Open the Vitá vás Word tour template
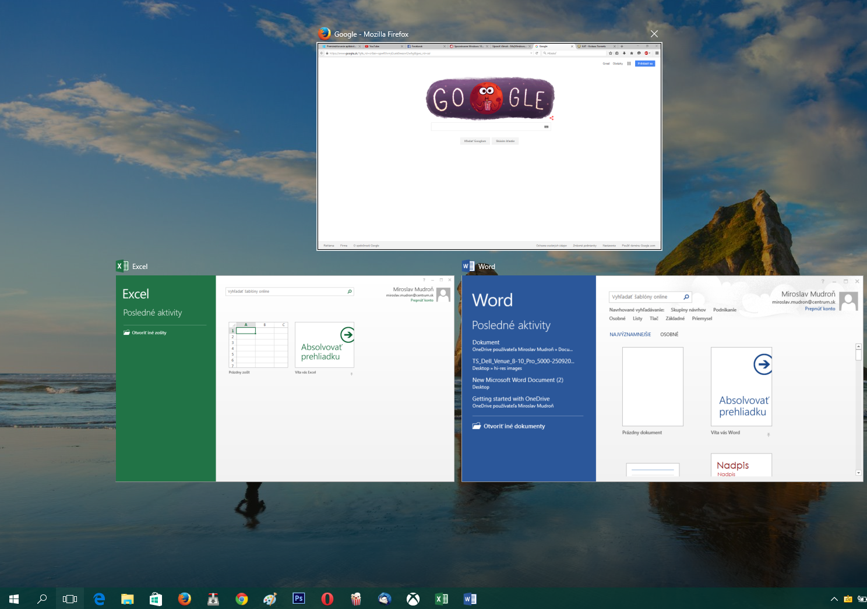This screenshot has height=609, width=867. tap(741, 387)
